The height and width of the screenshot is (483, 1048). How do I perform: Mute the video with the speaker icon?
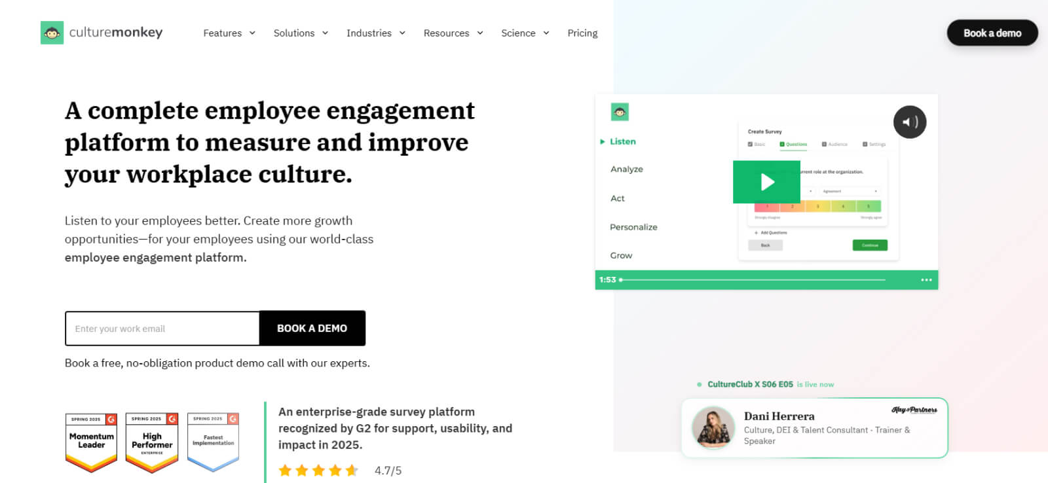[910, 122]
